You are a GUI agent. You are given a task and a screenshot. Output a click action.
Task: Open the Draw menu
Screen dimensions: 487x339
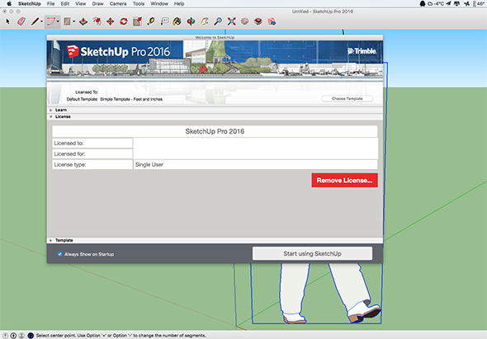click(97, 4)
